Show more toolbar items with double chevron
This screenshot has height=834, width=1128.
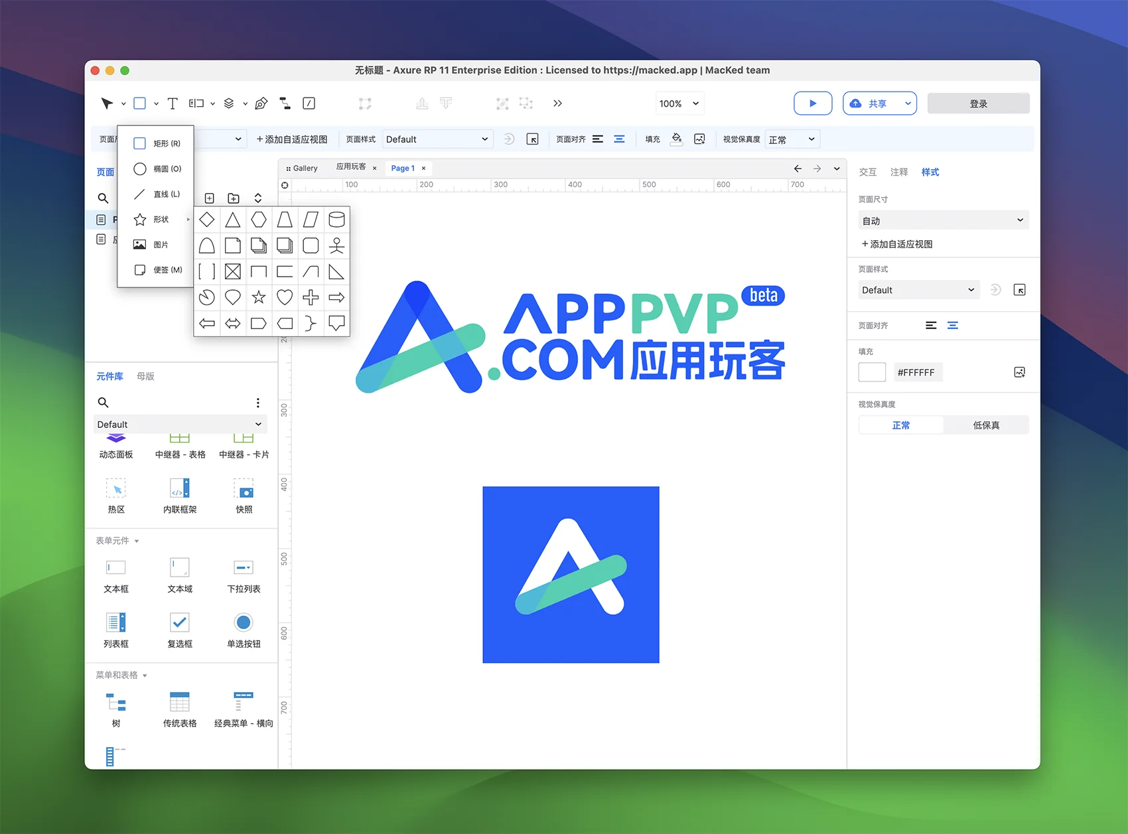(x=557, y=104)
